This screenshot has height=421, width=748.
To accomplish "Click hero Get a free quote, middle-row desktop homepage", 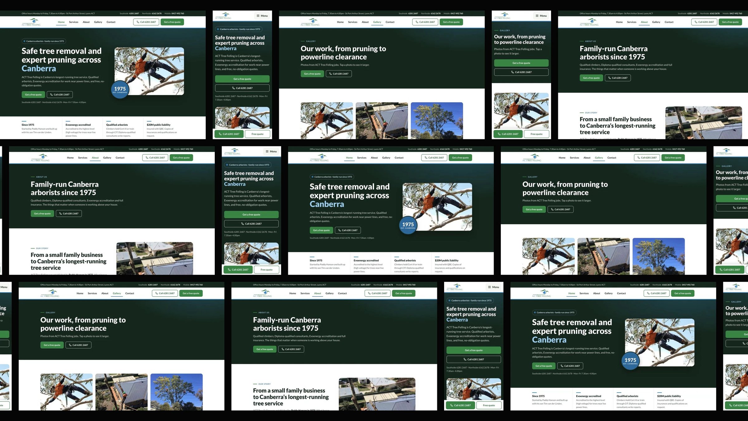I will tap(321, 230).
